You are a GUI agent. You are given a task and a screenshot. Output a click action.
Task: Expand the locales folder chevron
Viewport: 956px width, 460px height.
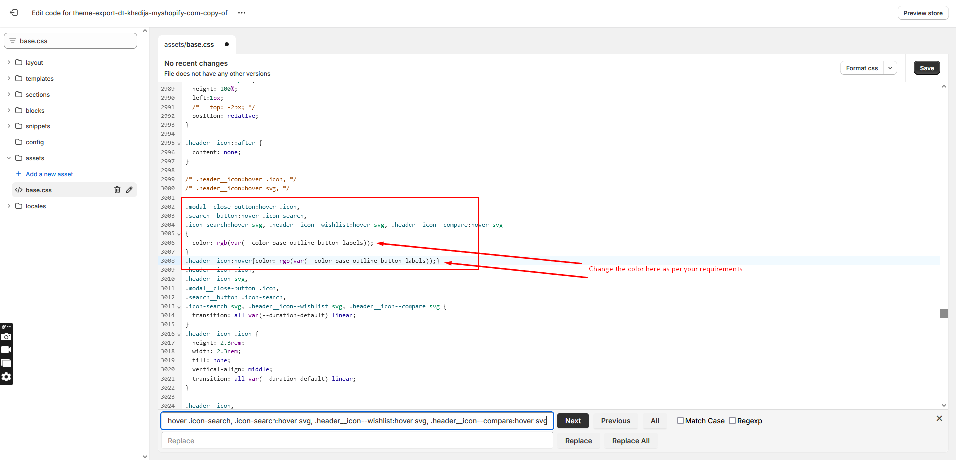click(9, 206)
